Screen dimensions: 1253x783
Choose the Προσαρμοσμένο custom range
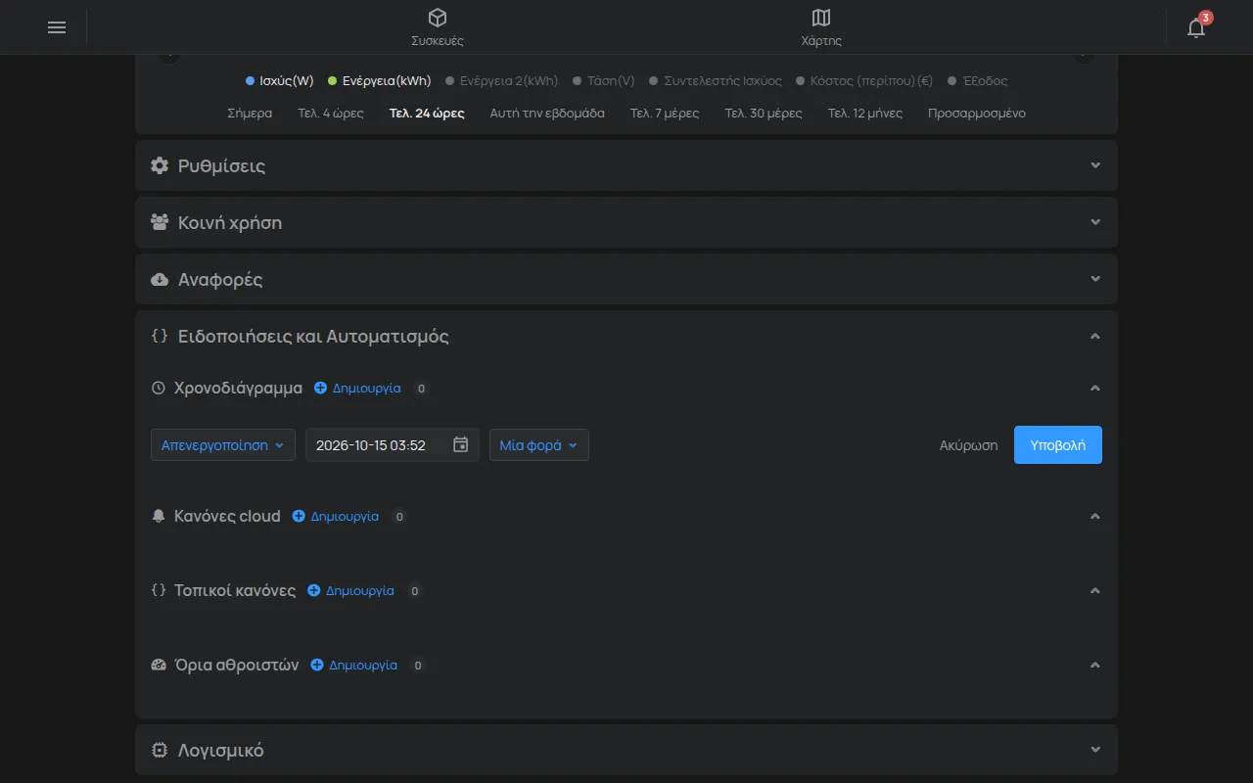[x=977, y=114]
